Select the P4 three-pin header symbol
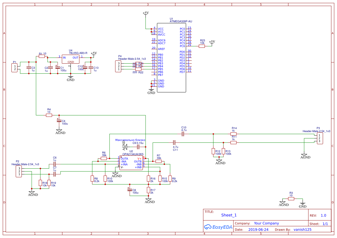 pyautogui.click(x=118, y=66)
